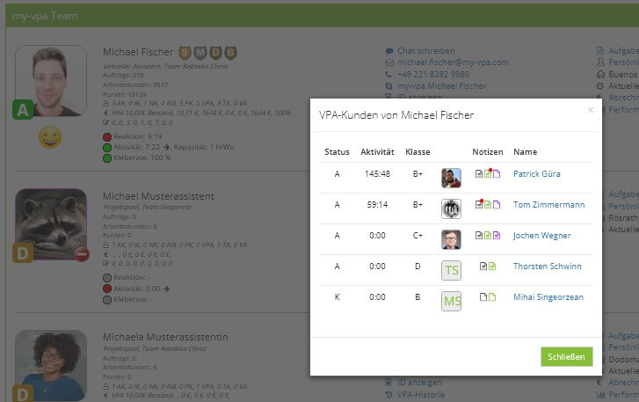Open Patrick Güra's customer link

click(537, 174)
